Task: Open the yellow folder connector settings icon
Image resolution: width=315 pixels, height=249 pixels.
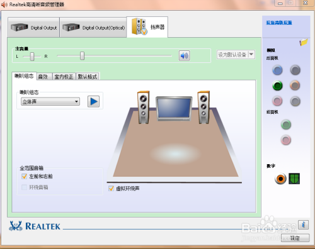Action: point(304,42)
